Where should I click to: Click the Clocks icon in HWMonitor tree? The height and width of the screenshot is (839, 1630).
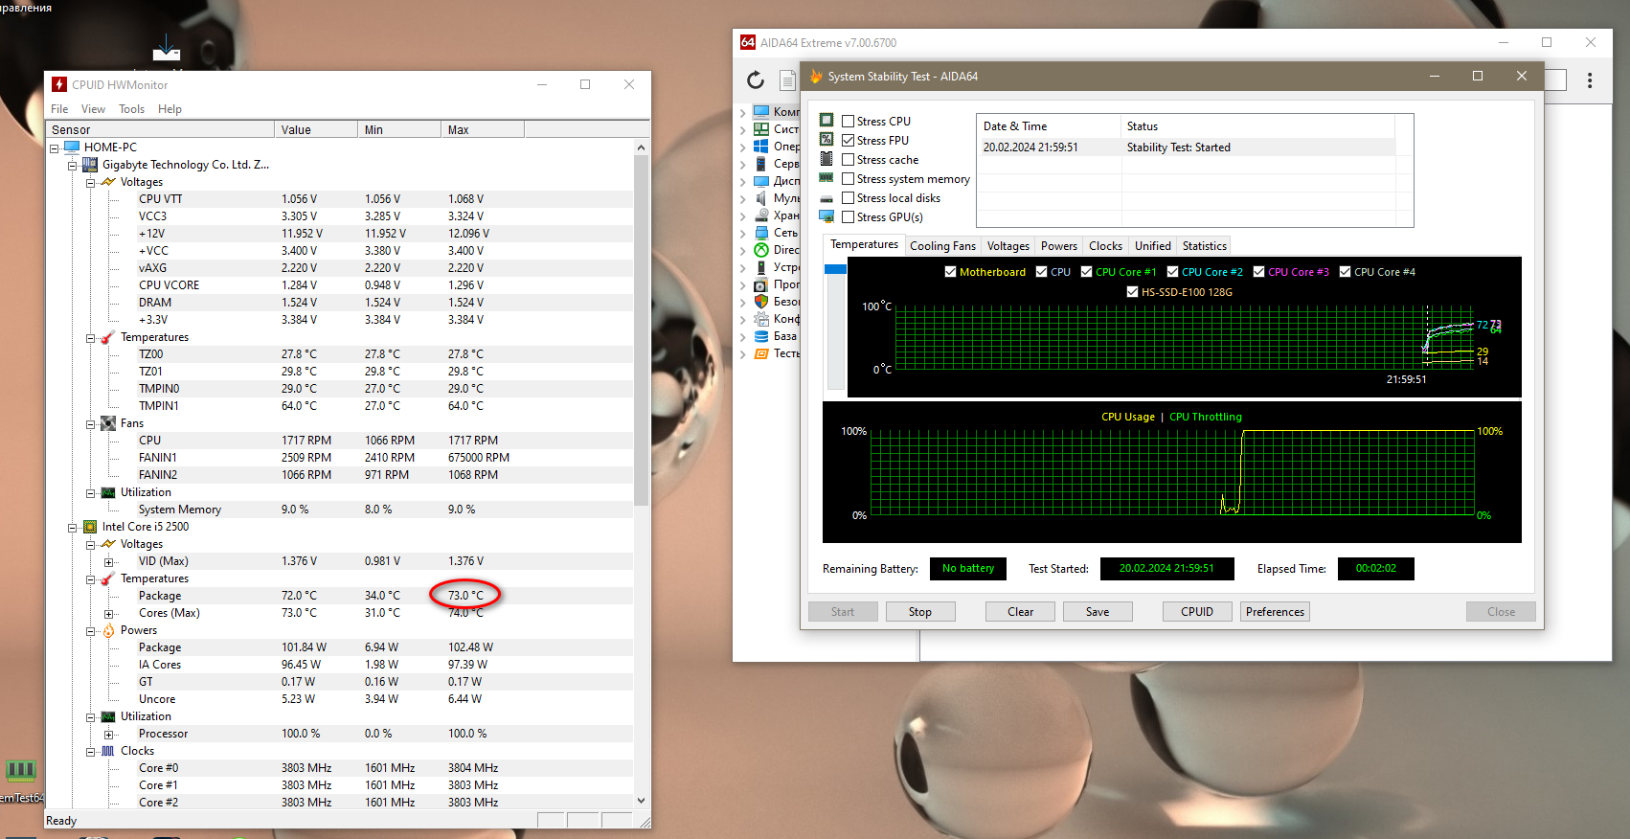(x=108, y=750)
